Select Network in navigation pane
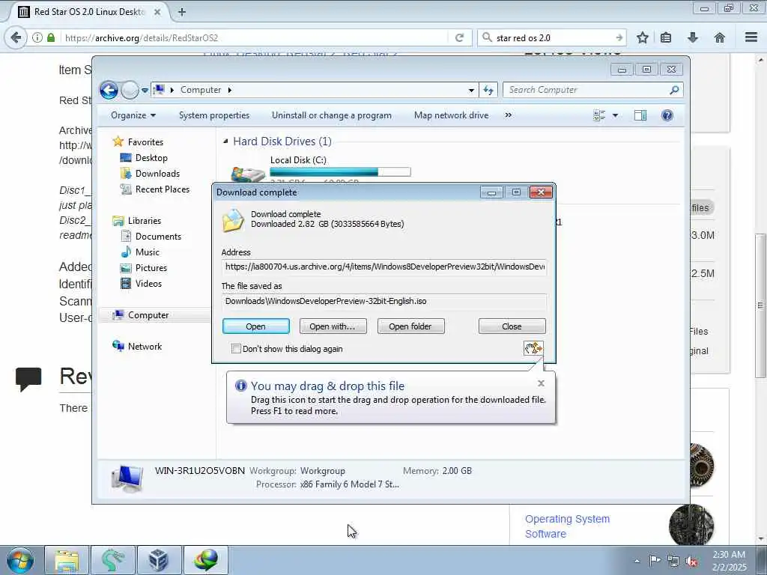The height and width of the screenshot is (575, 767). (145, 346)
